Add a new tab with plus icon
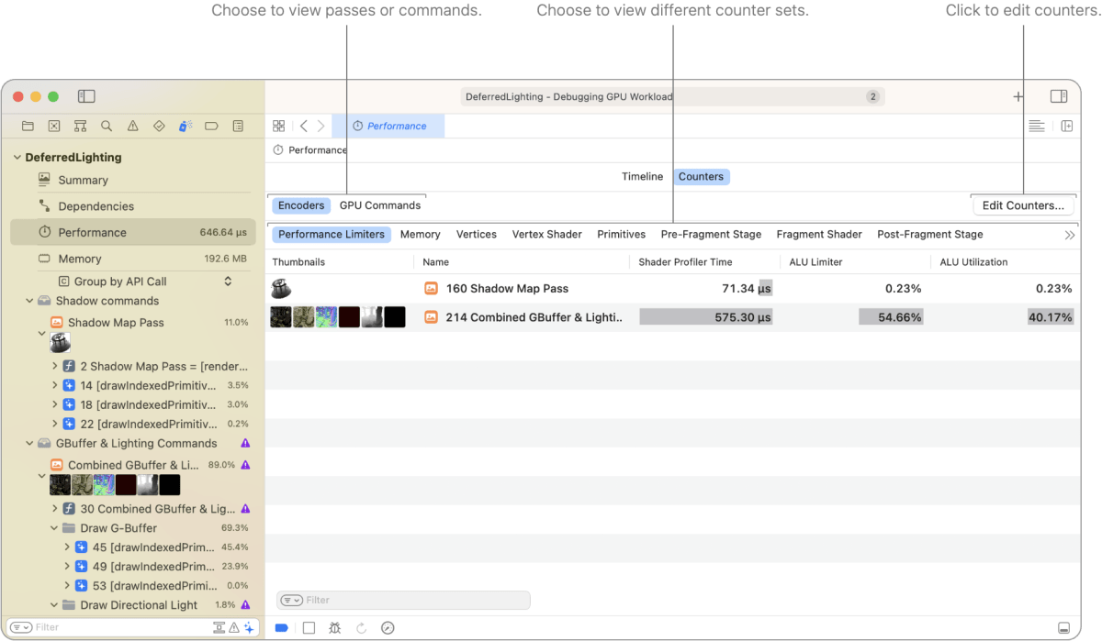 click(x=1018, y=96)
